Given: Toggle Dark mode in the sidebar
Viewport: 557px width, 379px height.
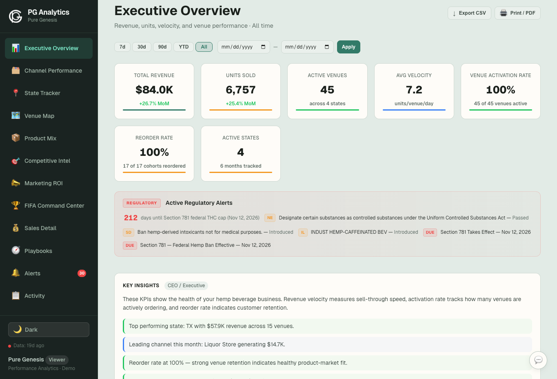Looking at the screenshot, I should point(48,329).
